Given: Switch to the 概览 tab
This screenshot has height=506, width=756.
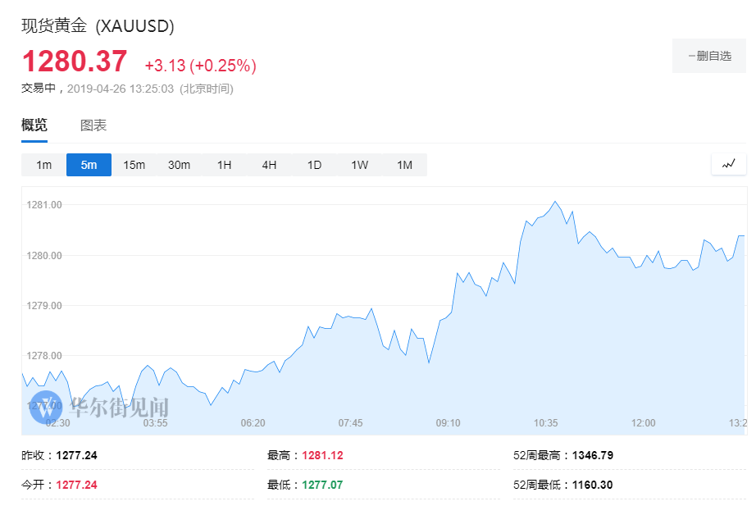Looking at the screenshot, I should point(34,125).
